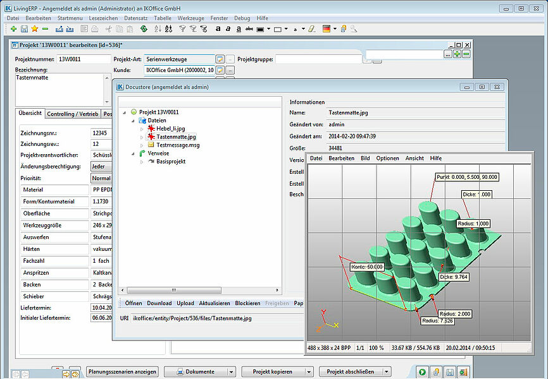
Task: Collapse the Dateien folder node
Action: (134, 120)
